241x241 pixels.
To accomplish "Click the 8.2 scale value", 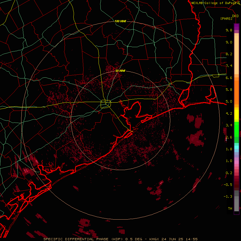I will 229,54.
